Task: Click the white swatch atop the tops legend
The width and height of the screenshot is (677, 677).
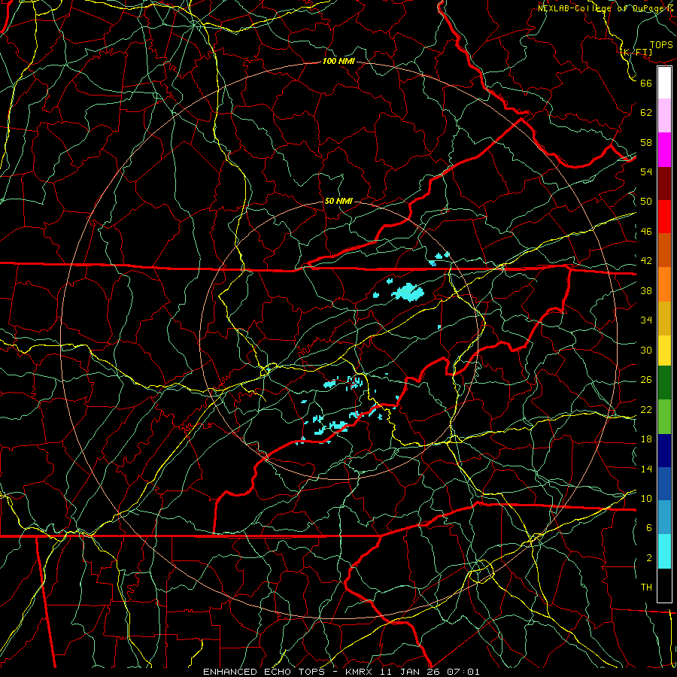Action: coord(664,83)
